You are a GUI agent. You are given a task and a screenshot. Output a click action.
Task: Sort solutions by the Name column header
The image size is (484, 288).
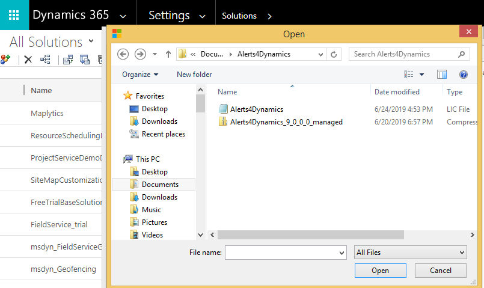41,90
